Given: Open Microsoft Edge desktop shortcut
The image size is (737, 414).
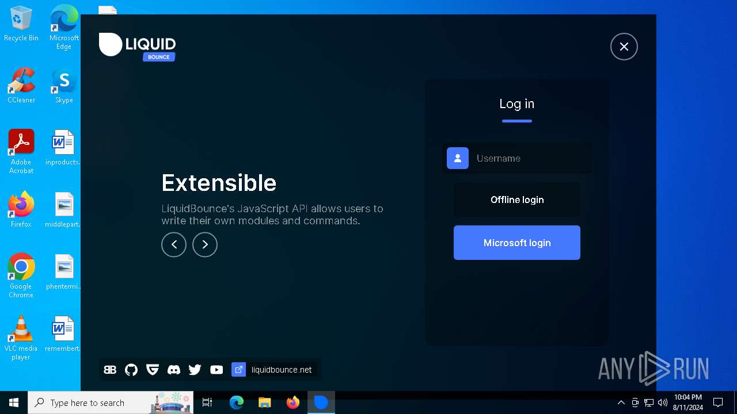Looking at the screenshot, I should tap(64, 27).
